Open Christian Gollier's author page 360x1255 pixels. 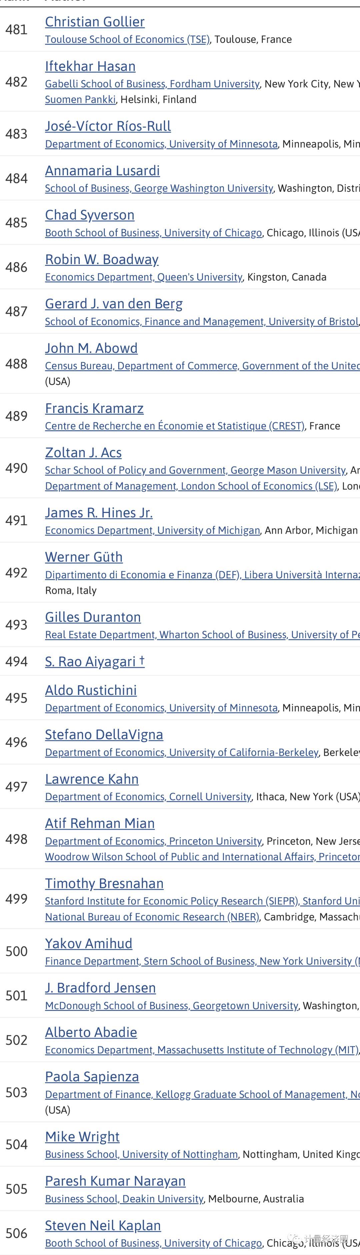95,22
